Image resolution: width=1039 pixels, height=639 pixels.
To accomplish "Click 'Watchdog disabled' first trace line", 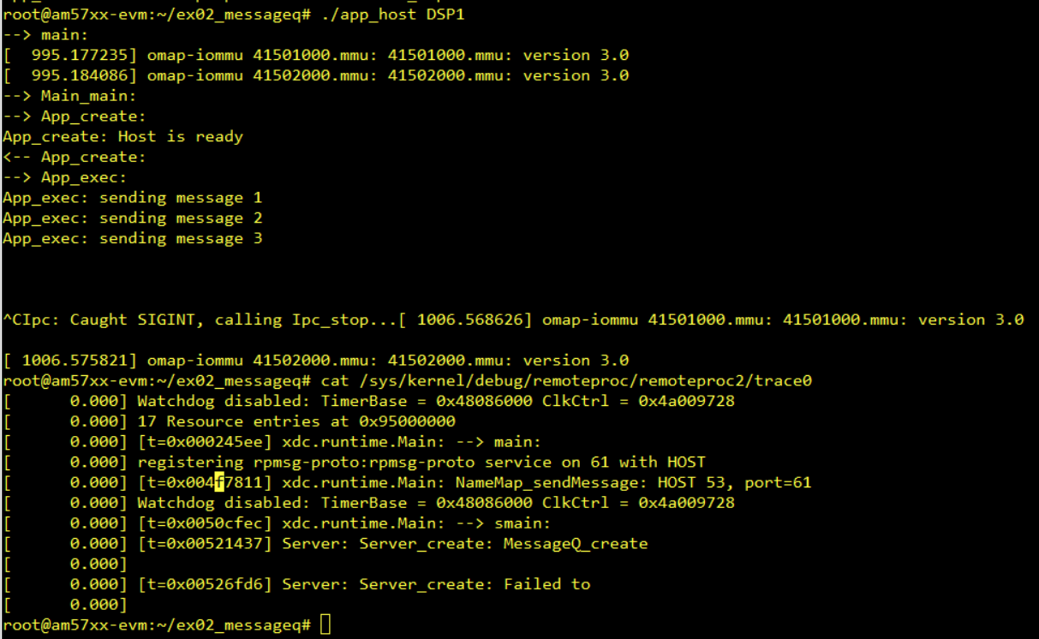I will [435, 401].
